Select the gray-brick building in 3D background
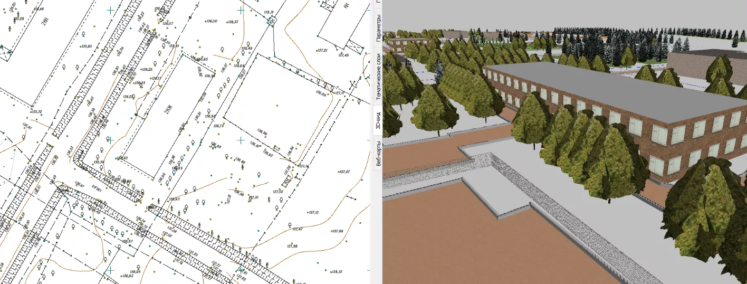 click(x=696, y=60)
